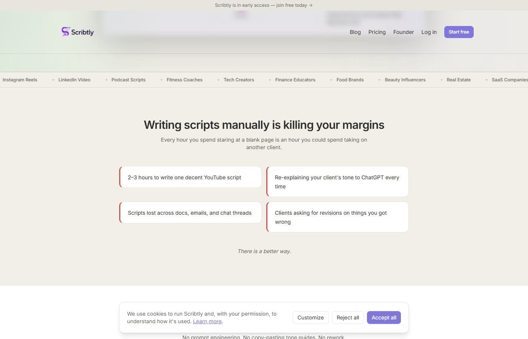
Task: Click the Food Brands ticker item
Action: [350, 80]
